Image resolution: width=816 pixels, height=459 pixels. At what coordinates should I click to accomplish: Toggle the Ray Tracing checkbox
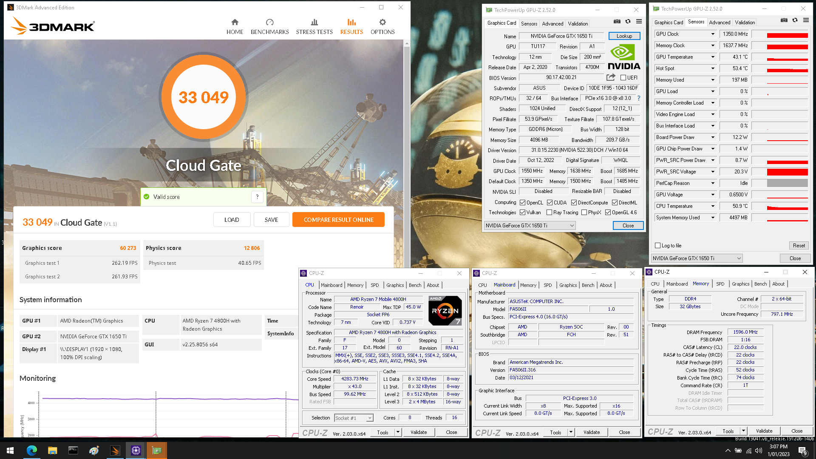pos(549,212)
